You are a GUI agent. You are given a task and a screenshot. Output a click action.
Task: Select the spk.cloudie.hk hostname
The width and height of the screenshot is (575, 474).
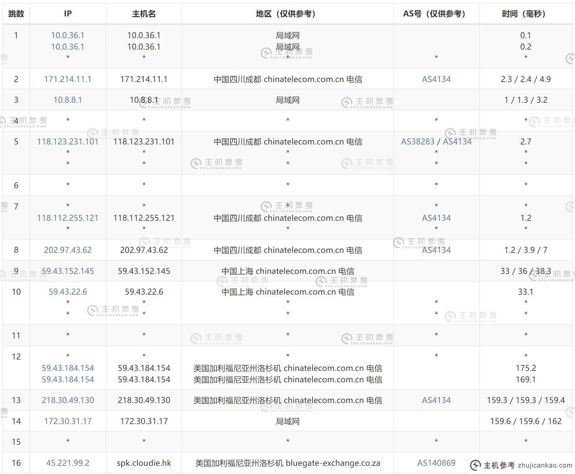144,463
